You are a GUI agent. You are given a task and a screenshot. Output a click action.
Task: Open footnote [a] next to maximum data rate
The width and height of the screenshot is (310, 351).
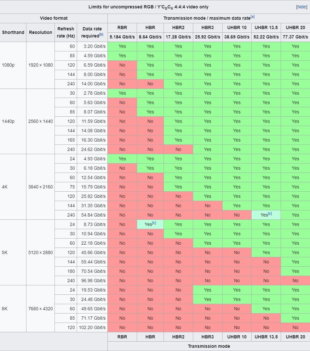click(253, 17)
